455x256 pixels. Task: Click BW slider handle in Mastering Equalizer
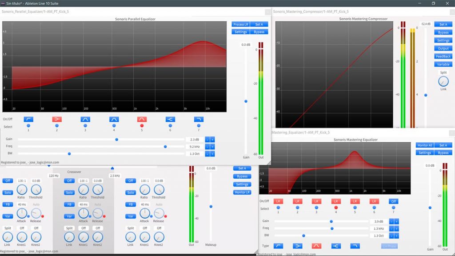303,236
